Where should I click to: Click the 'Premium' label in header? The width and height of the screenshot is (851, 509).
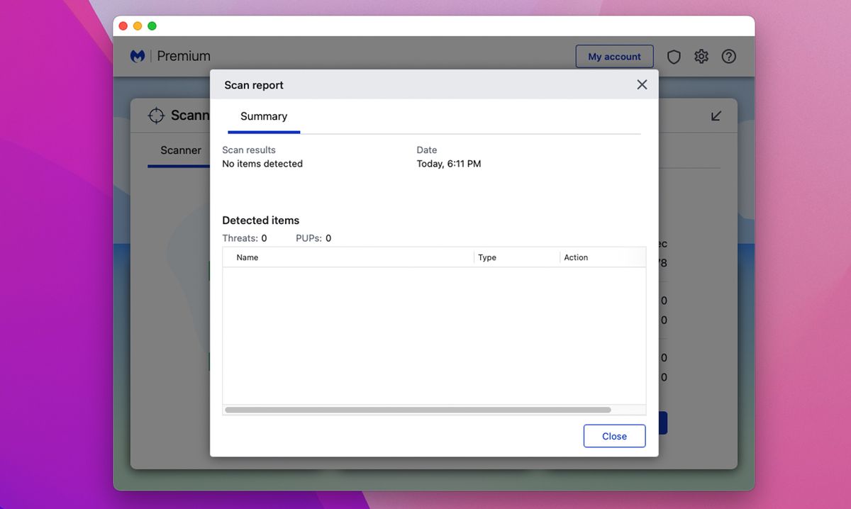tap(184, 56)
